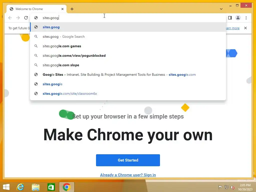Open the Windows Store taskbar icon

pos(51,187)
